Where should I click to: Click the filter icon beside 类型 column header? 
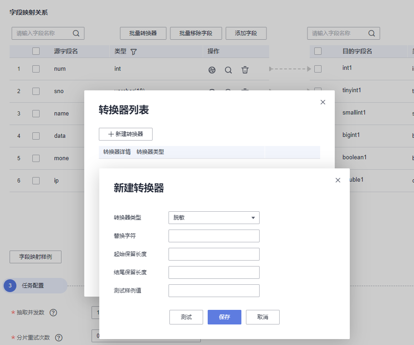click(x=133, y=52)
